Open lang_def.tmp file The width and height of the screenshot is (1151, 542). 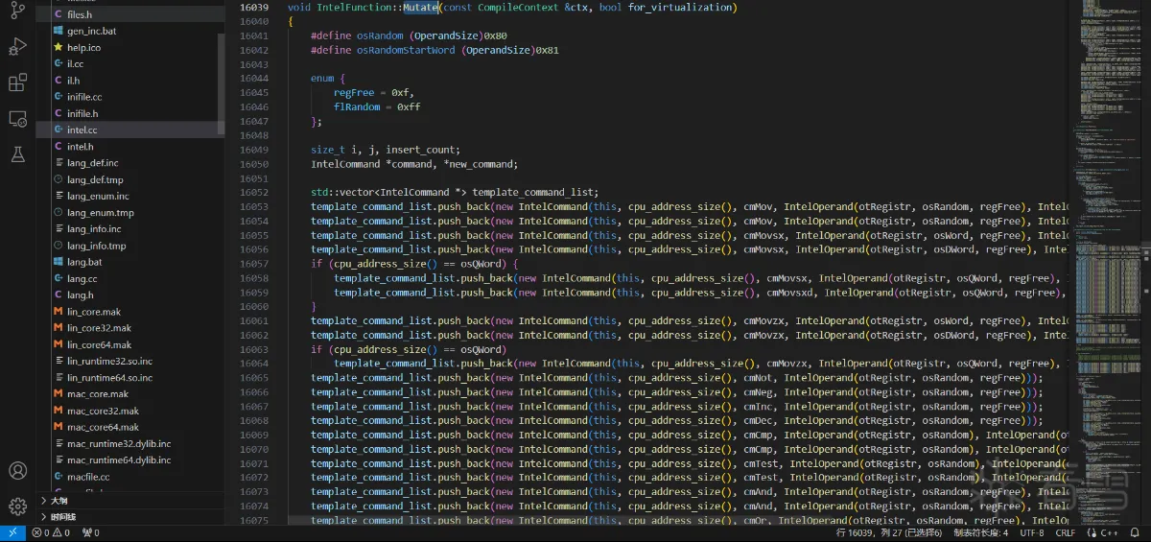tap(130, 179)
